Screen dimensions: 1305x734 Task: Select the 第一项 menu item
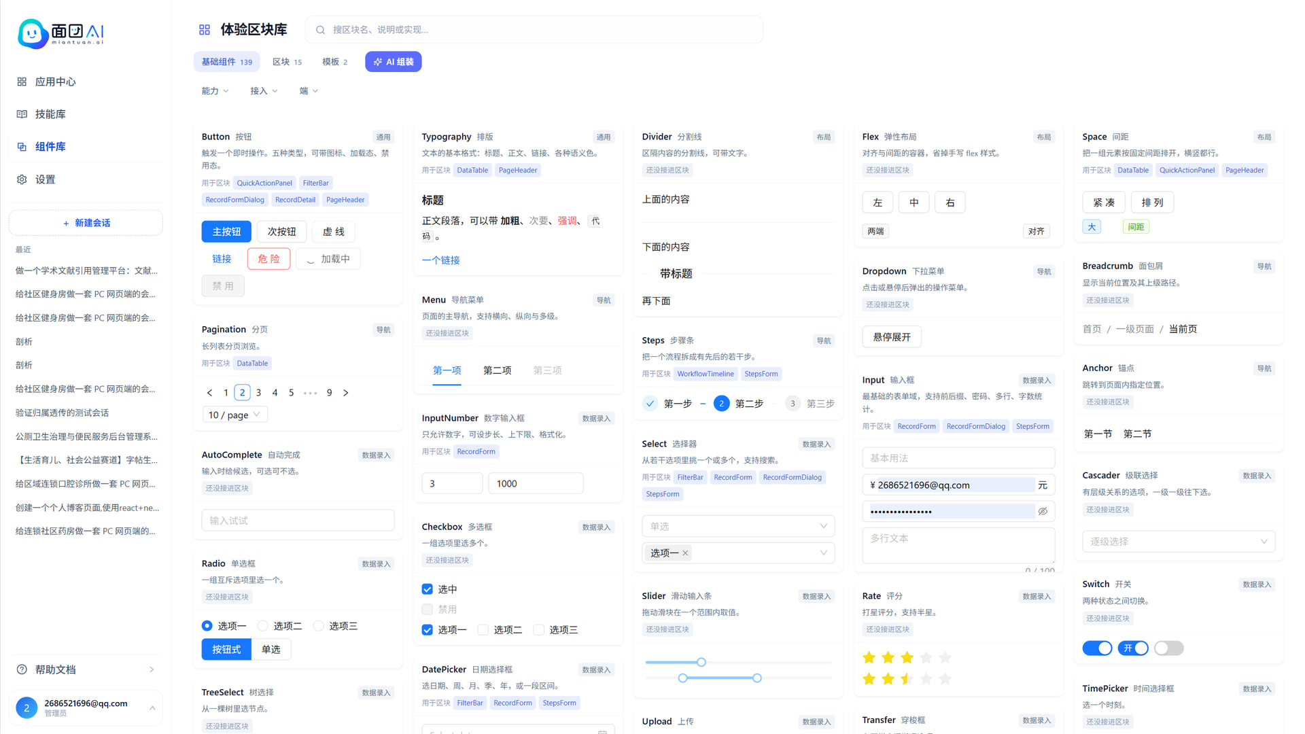447,370
